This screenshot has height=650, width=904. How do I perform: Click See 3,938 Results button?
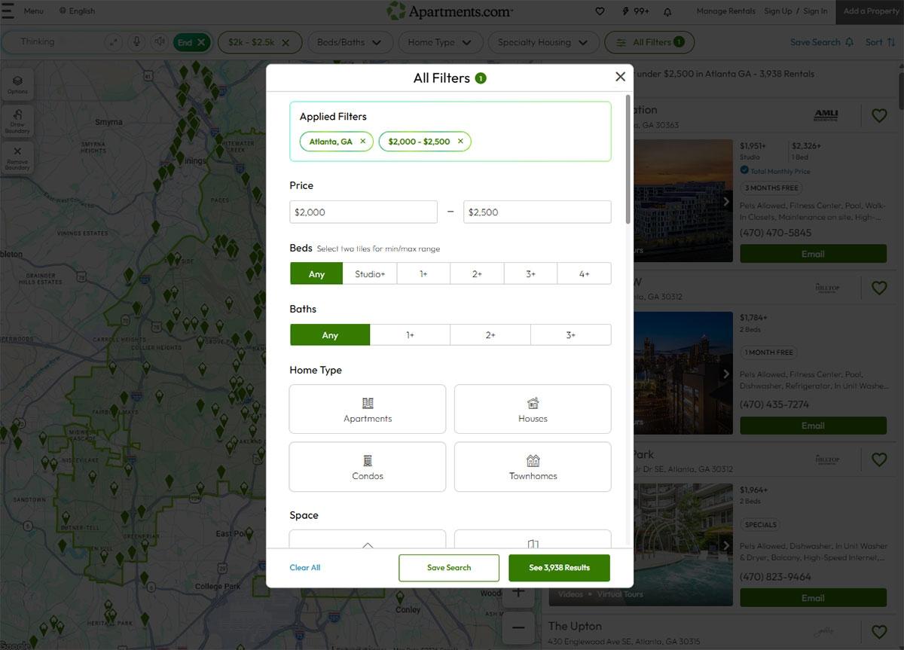pyautogui.click(x=559, y=568)
